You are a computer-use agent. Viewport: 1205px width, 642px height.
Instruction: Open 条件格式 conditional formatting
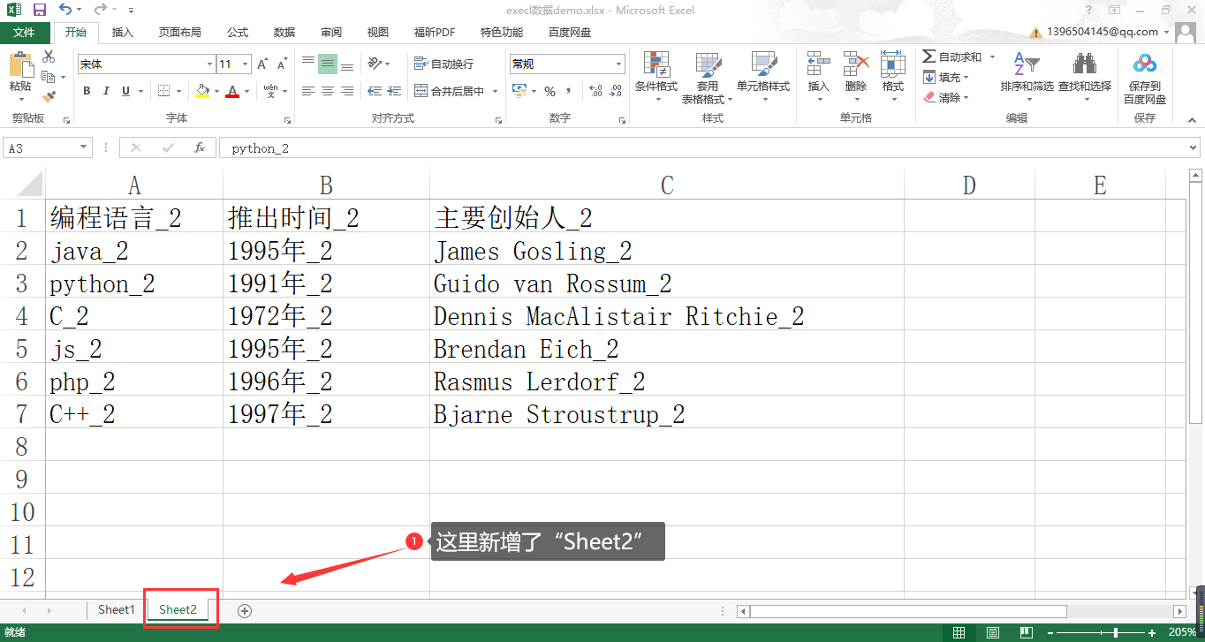pyautogui.click(x=656, y=78)
